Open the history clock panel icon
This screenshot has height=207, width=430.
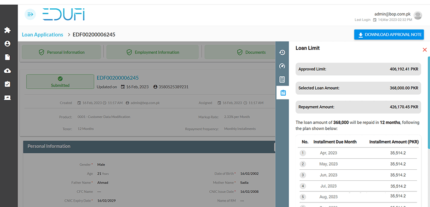tap(282, 52)
